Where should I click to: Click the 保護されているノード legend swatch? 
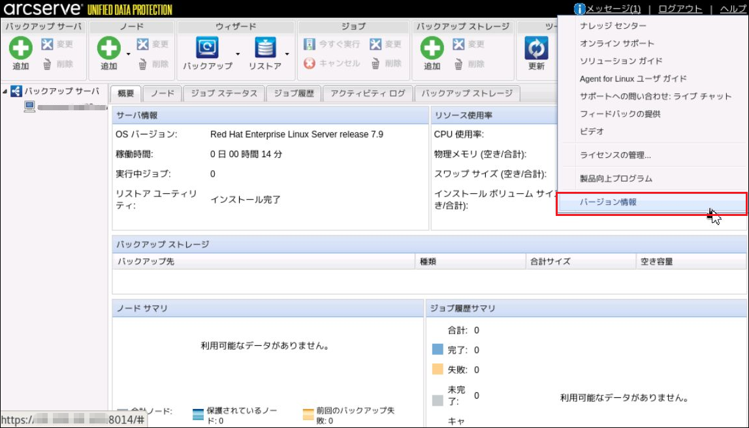[199, 414]
